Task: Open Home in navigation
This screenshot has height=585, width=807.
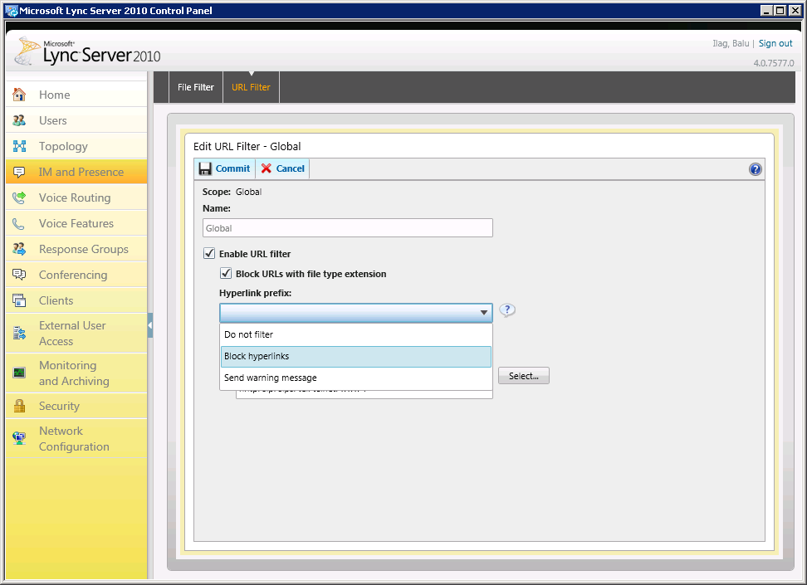Action: point(76,95)
